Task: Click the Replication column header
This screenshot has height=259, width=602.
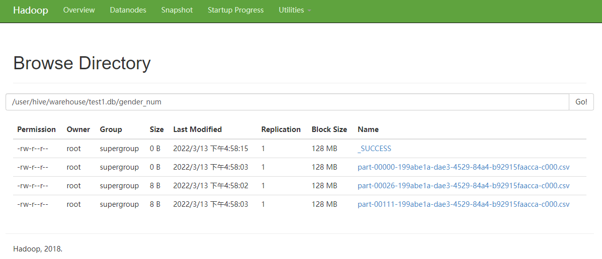Action: (281, 129)
